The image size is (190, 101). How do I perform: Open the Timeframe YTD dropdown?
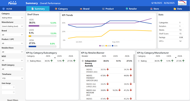[x=12, y=78]
